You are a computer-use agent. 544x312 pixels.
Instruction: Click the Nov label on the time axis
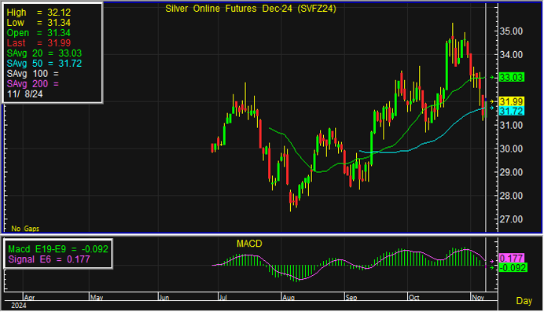[478, 297]
